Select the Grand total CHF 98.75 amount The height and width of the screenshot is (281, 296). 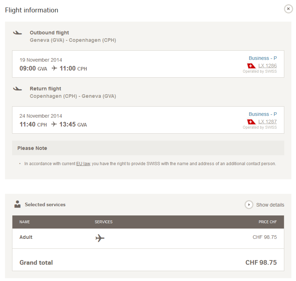261,262
